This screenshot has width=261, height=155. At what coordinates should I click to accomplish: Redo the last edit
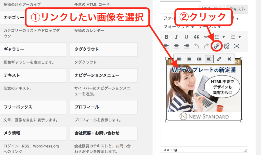pos(206,46)
